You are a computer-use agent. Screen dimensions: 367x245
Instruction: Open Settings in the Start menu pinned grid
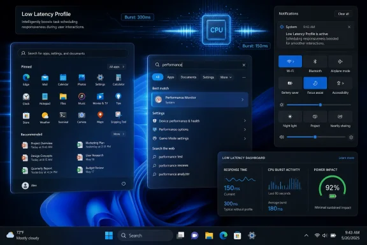(100, 79)
